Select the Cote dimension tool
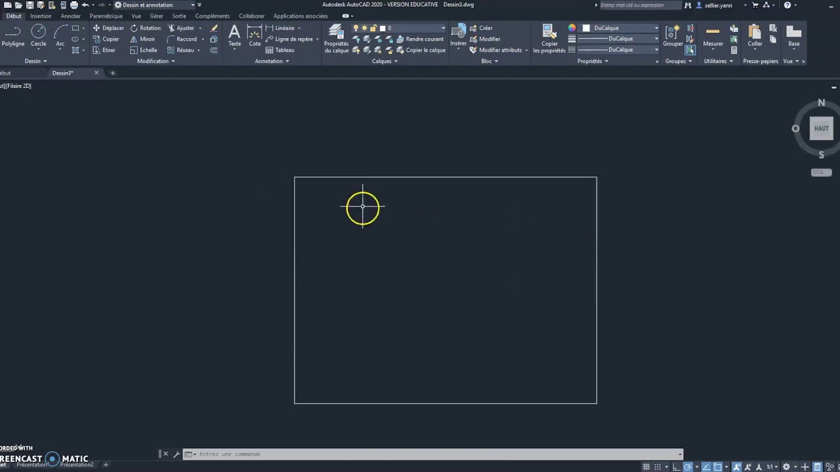Screen dimensions: 840x472 click(x=255, y=36)
